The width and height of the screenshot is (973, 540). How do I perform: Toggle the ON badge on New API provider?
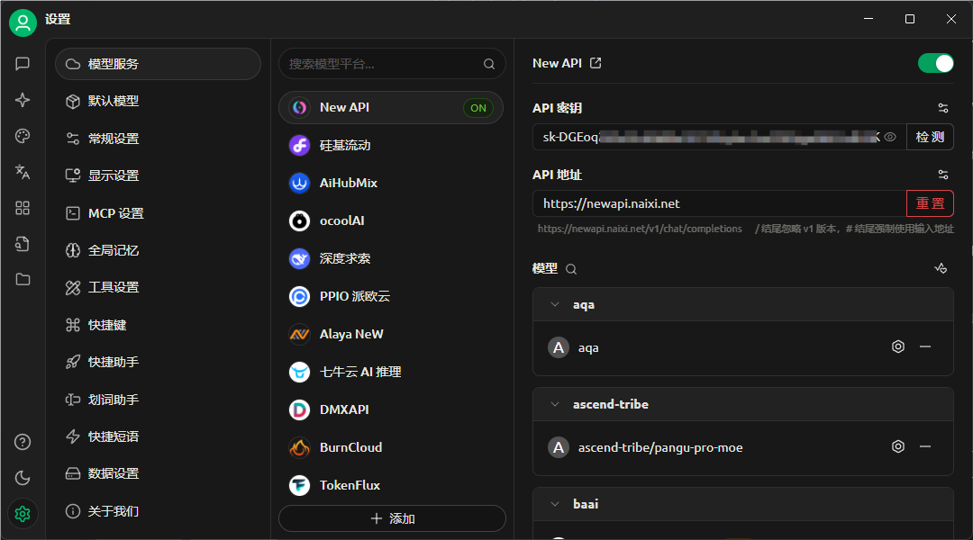pyautogui.click(x=477, y=108)
